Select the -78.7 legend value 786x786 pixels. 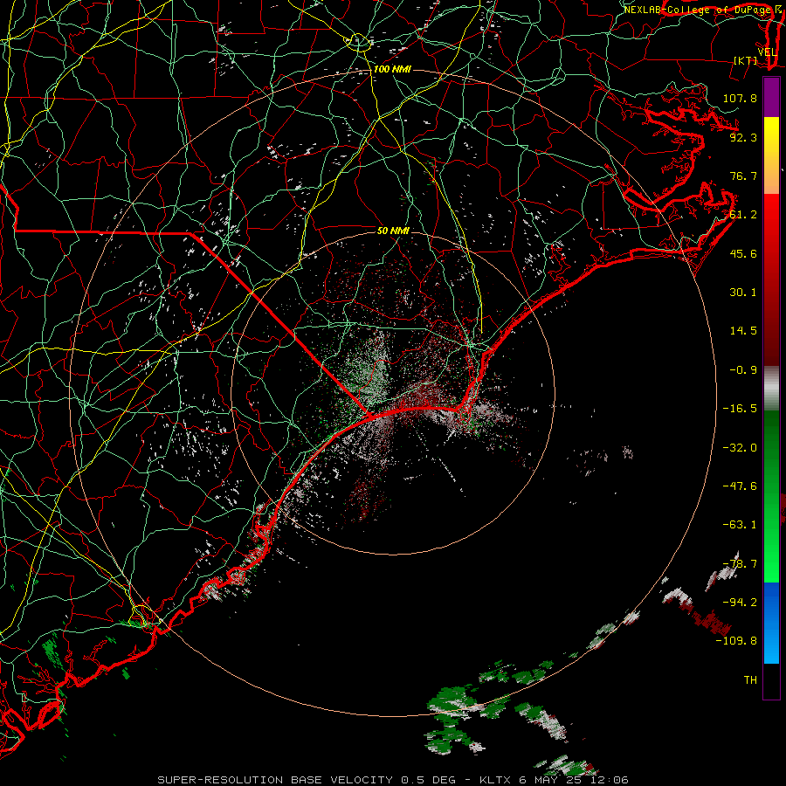tap(740, 564)
